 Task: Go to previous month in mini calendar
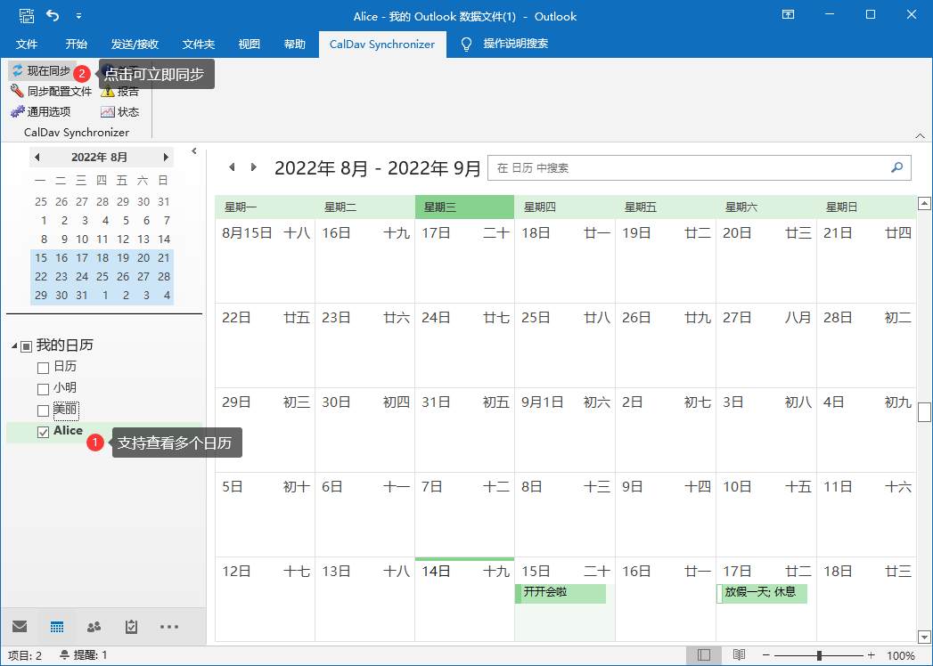[37, 158]
